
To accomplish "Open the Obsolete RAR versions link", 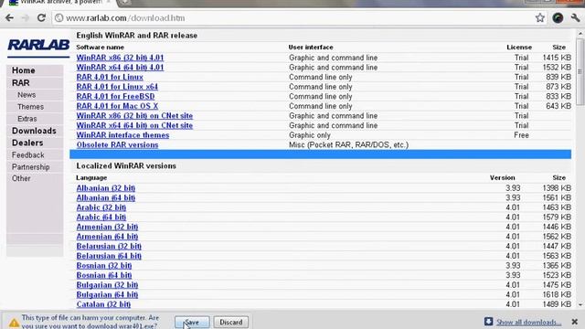I will (x=117, y=144).
